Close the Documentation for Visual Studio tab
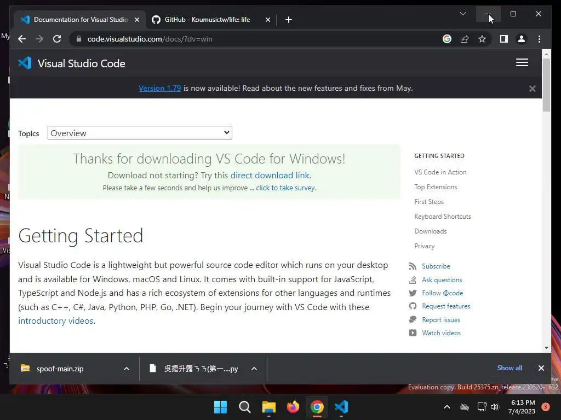The width and height of the screenshot is (561, 420). click(x=136, y=20)
